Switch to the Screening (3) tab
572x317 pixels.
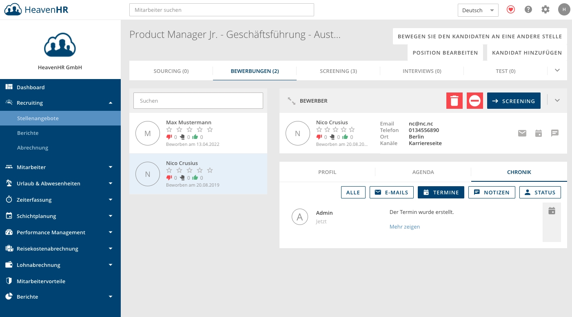pyautogui.click(x=338, y=71)
